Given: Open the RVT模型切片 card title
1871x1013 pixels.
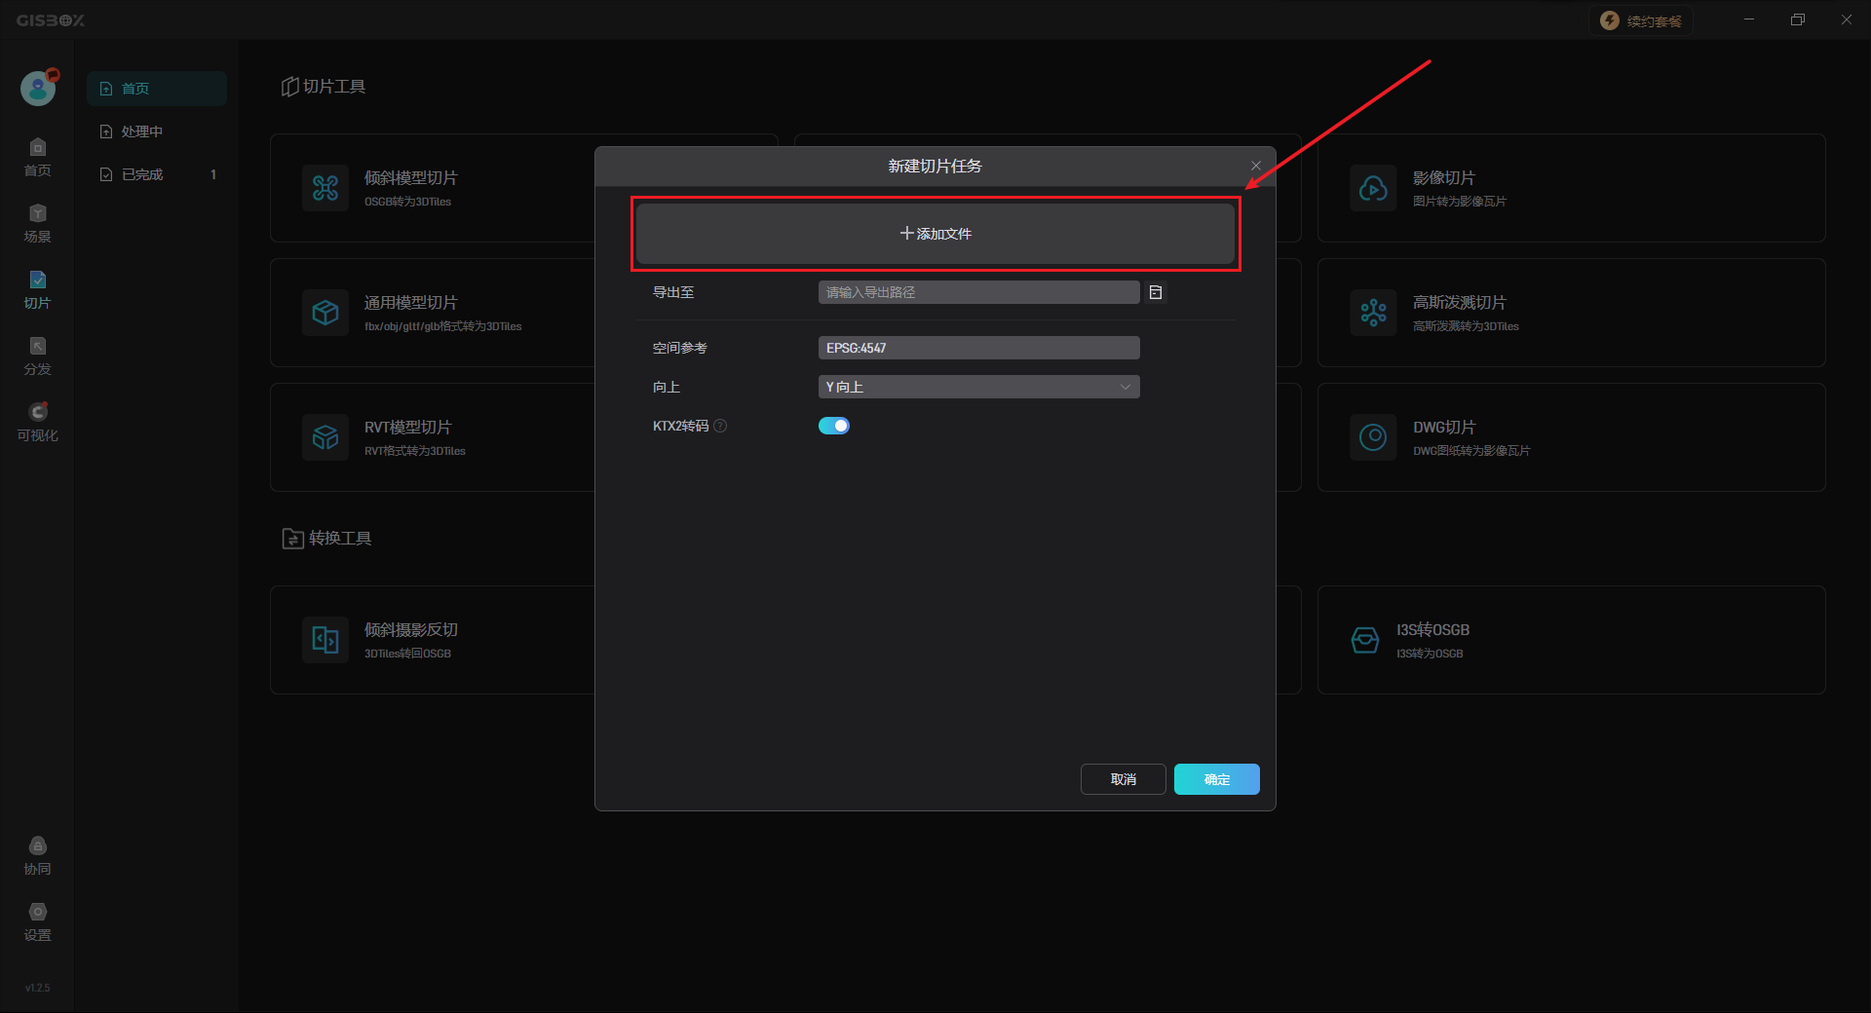Looking at the screenshot, I should click(x=407, y=428).
